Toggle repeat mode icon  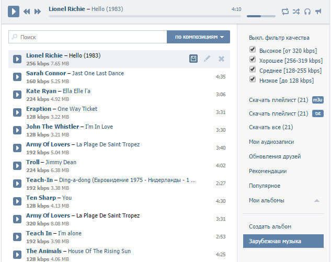(285, 12)
